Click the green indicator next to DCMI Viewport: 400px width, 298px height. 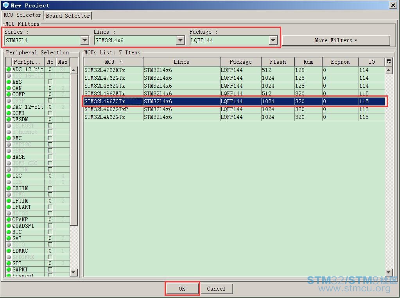coord(9,113)
